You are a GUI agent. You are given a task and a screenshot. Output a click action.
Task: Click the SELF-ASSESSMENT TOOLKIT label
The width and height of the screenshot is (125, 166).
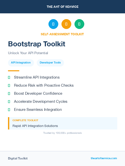pyautogui.click(x=62, y=34)
